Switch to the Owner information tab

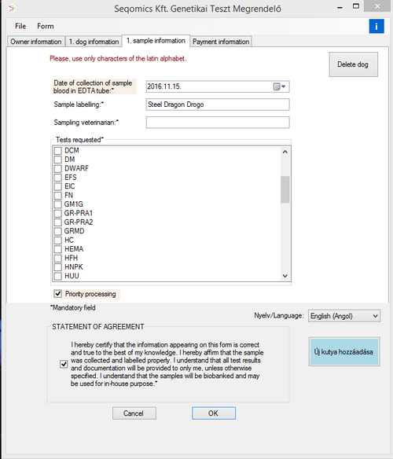point(35,42)
